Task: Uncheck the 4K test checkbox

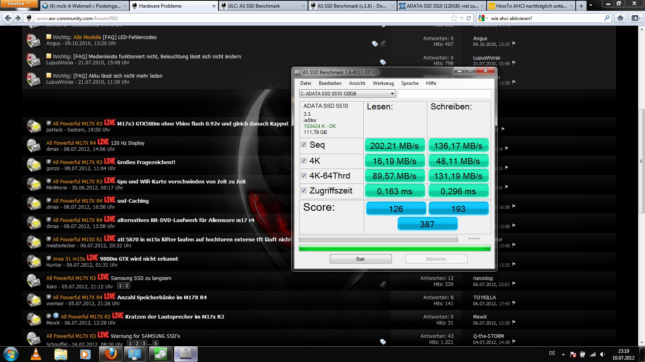Action: (304, 160)
